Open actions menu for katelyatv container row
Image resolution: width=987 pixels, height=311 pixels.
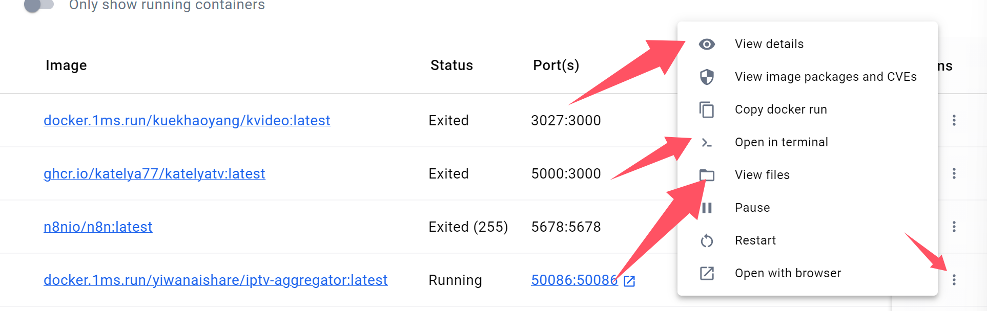coord(954,173)
